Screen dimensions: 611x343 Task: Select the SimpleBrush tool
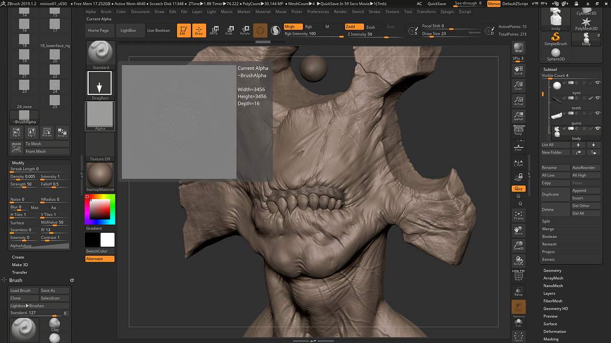pyautogui.click(x=556, y=40)
